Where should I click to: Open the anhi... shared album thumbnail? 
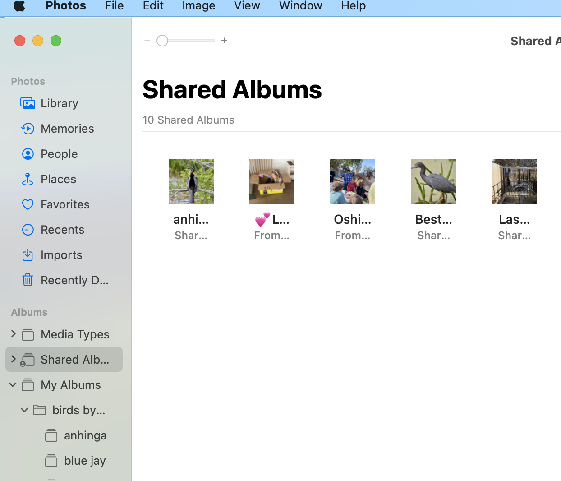(x=191, y=181)
